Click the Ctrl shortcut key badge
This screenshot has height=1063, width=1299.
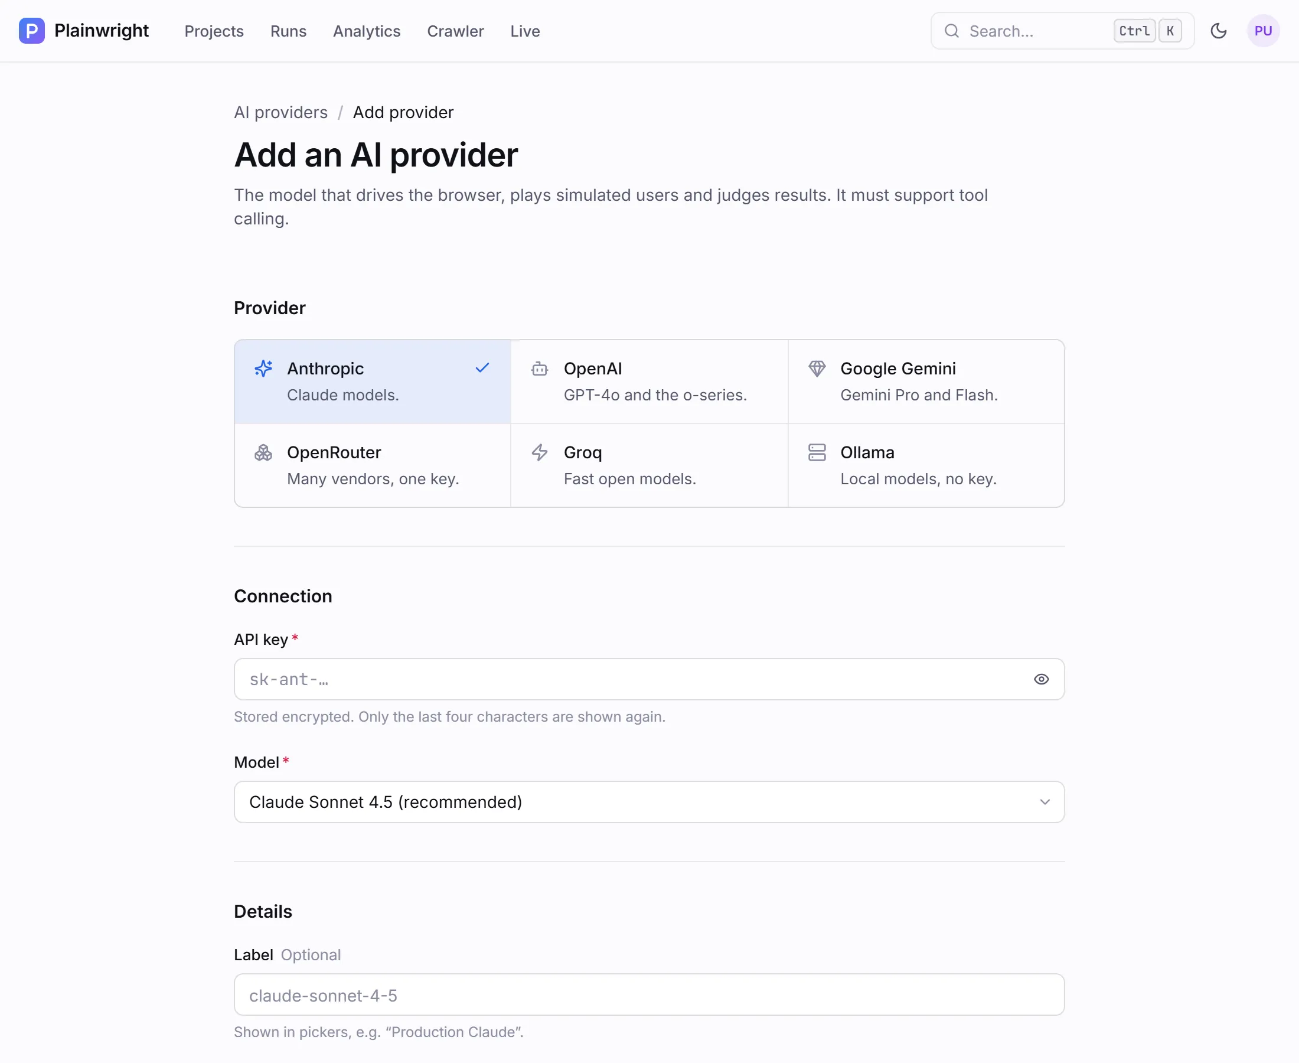pos(1134,31)
